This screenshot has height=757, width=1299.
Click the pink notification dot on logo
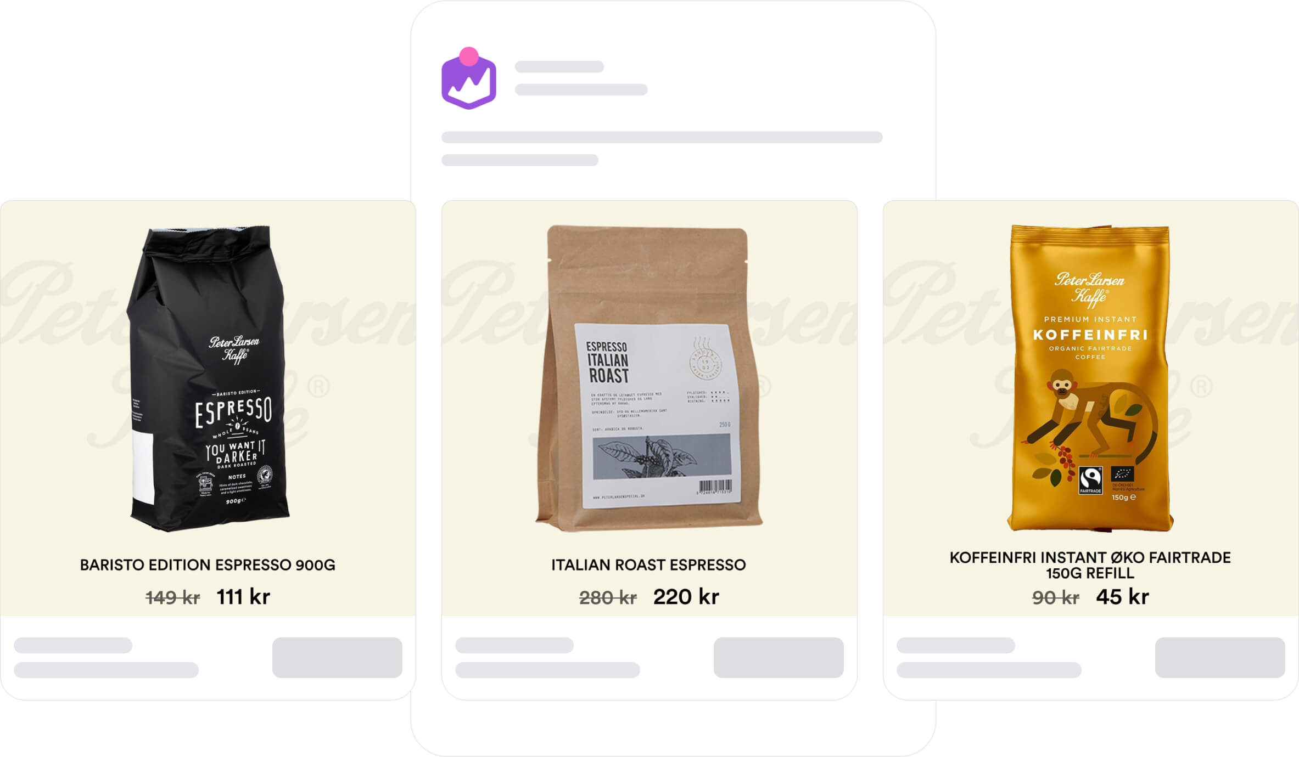[469, 57]
